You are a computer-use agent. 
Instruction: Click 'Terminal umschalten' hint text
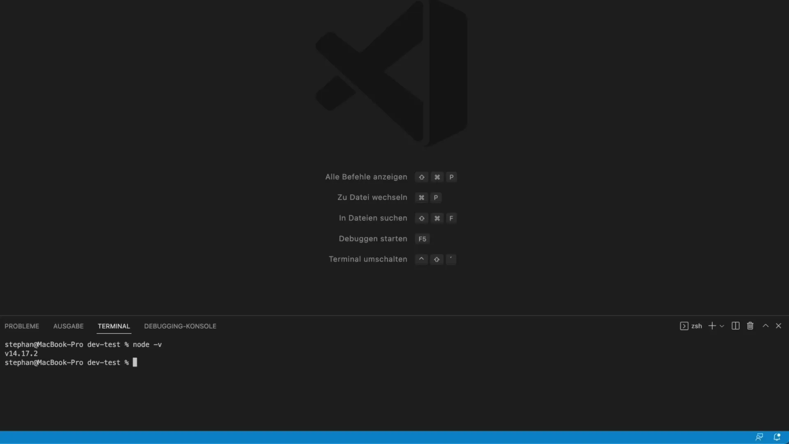click(368, 259)
